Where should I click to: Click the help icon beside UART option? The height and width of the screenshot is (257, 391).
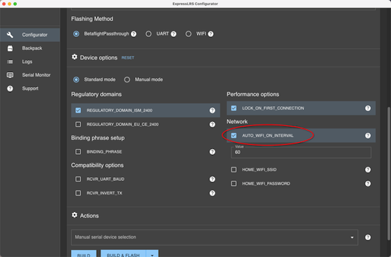click(x=173, y=34)
